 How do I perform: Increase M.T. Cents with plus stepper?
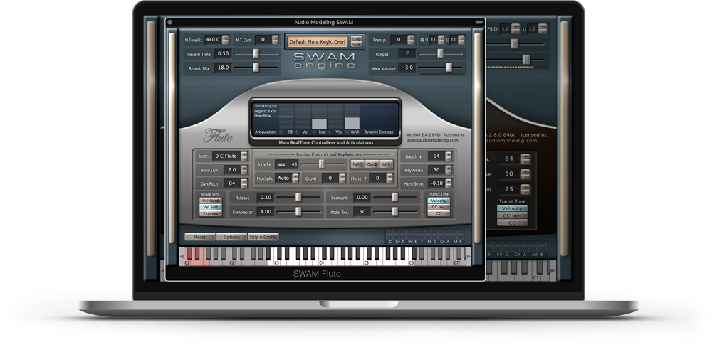275,38
